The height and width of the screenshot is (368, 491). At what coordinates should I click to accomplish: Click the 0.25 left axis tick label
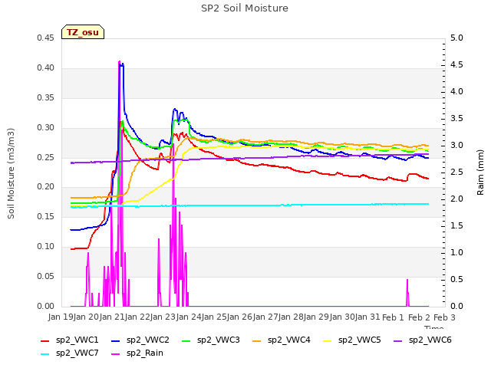pos(45,157)
